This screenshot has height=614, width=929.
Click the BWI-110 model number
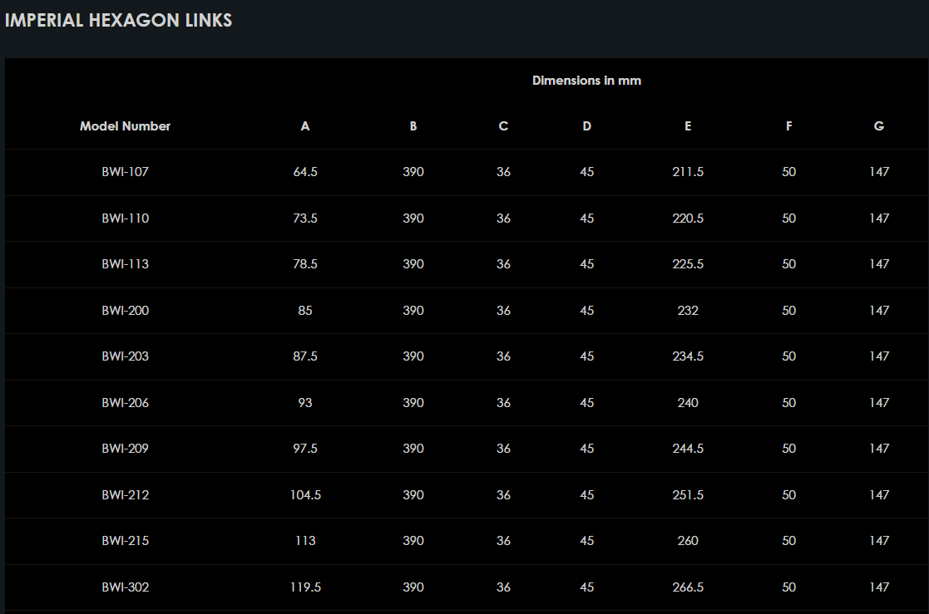coord(126,219)
